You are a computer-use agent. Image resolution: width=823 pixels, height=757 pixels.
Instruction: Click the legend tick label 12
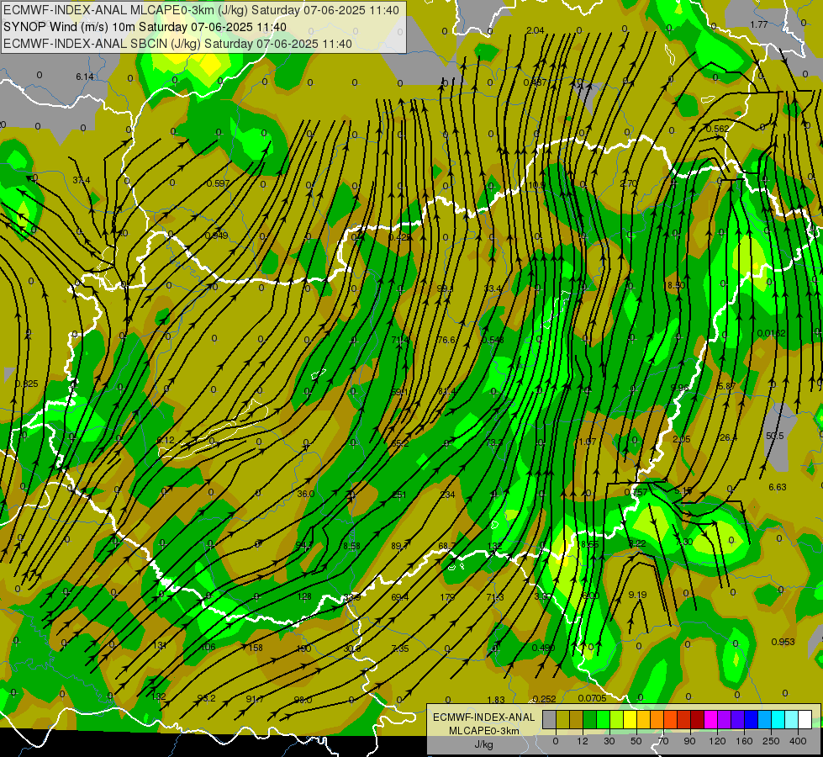click(582, 741)
